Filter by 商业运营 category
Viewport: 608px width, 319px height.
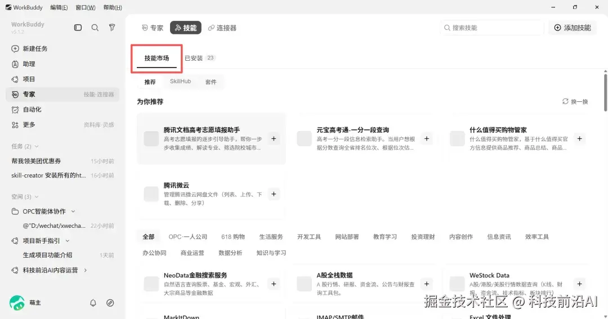(x=193, y=253)
